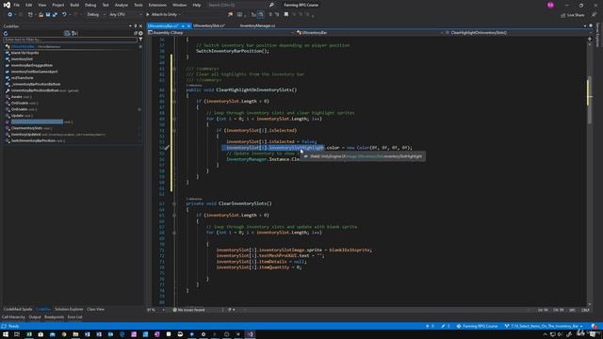Click the Visual Studio search box
This screenshot has height=339, width=603.
(240, 5)
